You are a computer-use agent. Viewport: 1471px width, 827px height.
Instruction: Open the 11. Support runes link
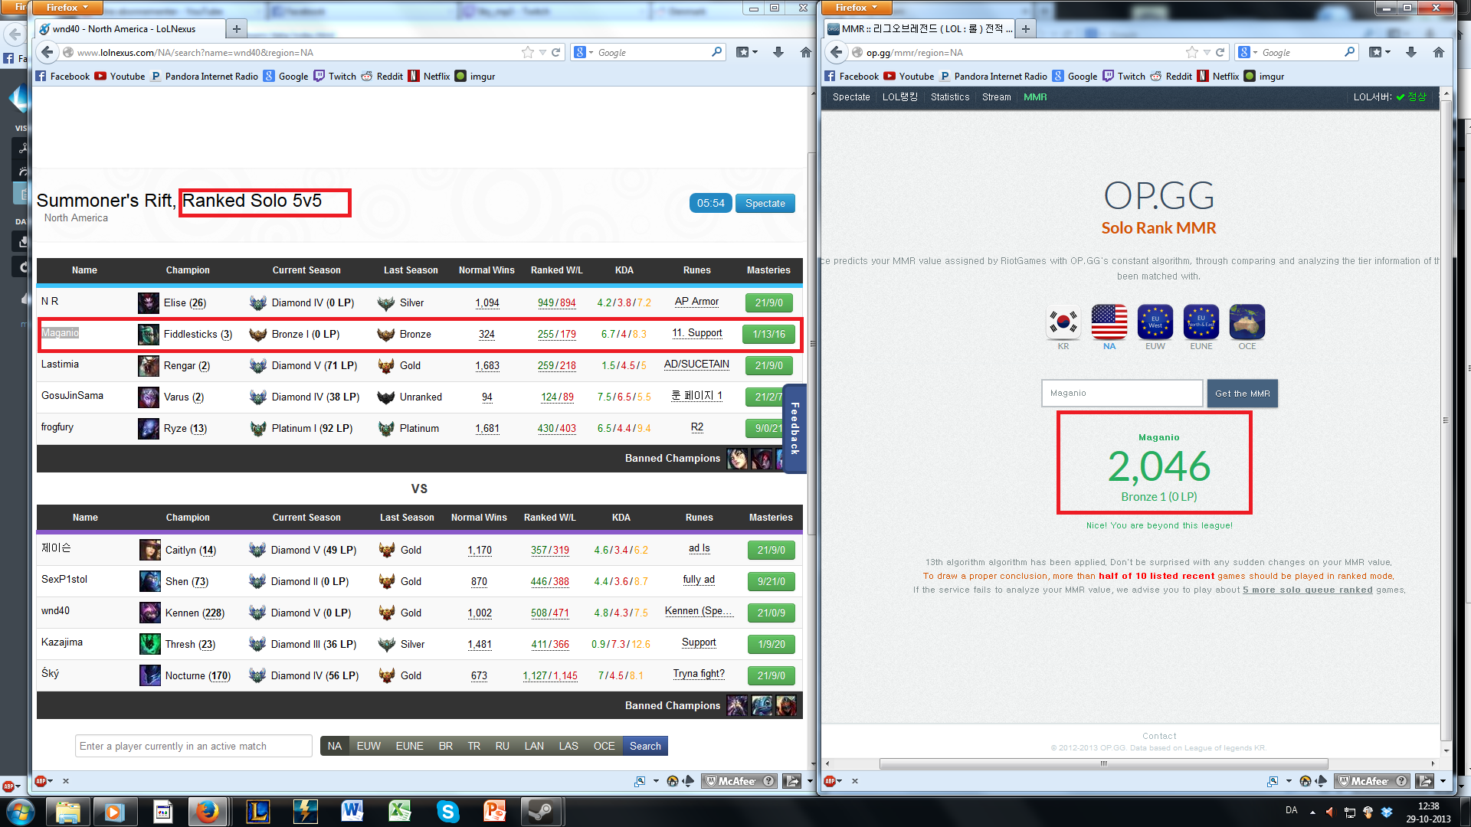click(x=697, y=333)
